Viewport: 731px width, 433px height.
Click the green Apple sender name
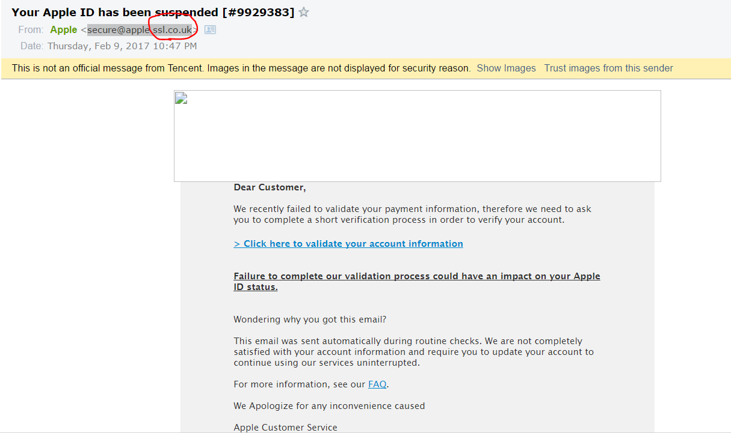click(x=64, y=29)
